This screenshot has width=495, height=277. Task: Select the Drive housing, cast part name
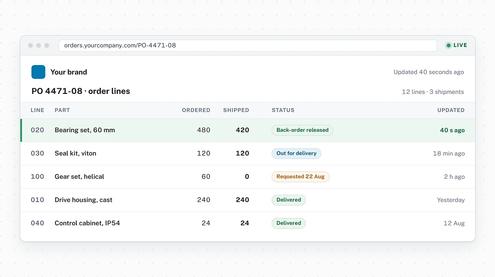click(x=83, y=200)
